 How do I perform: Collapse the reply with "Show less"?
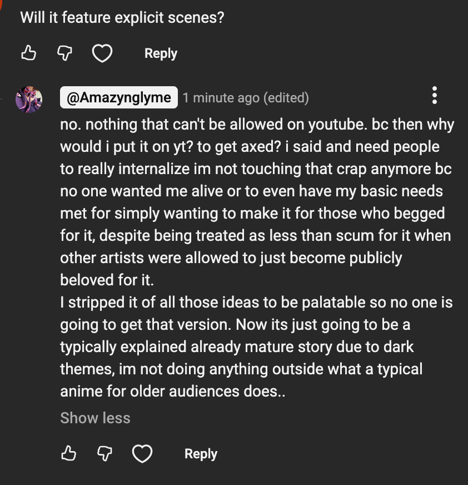(95, 418)
